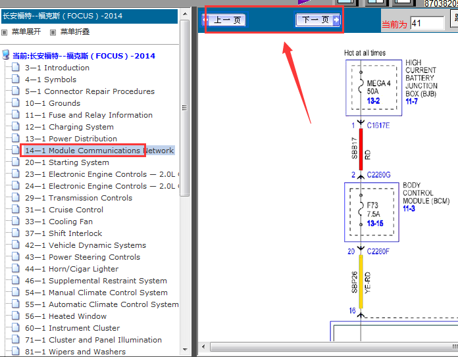The width and height of the screenshot is (458, 357).
Task: Follow link 11-3 beside Body Control Module
Action: 409,208
